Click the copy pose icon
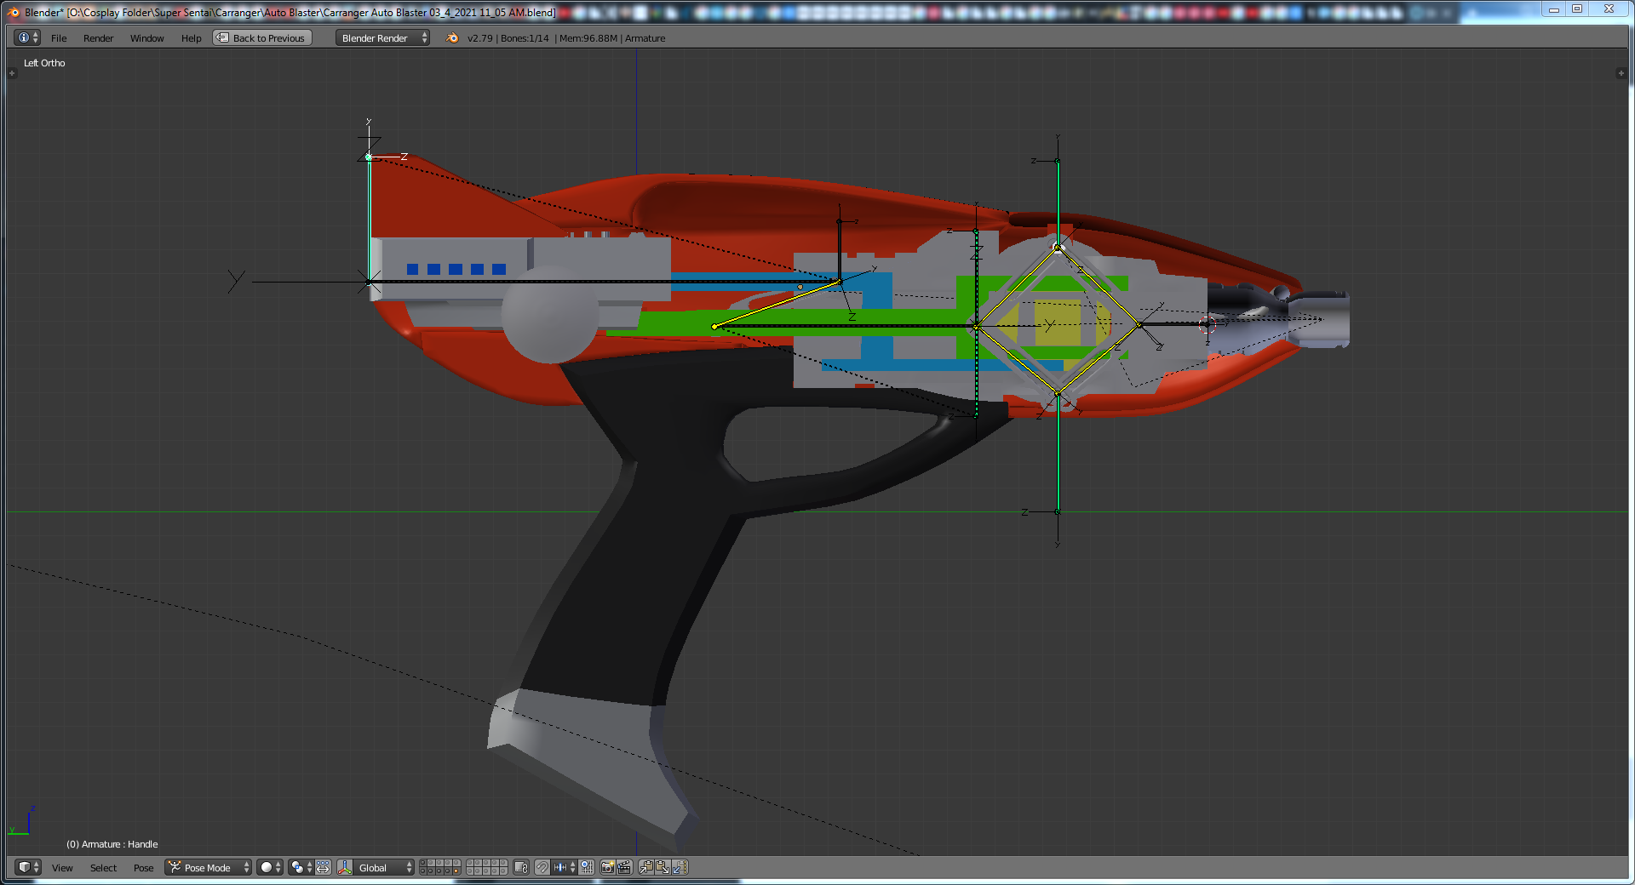 (x=646, y=867)
